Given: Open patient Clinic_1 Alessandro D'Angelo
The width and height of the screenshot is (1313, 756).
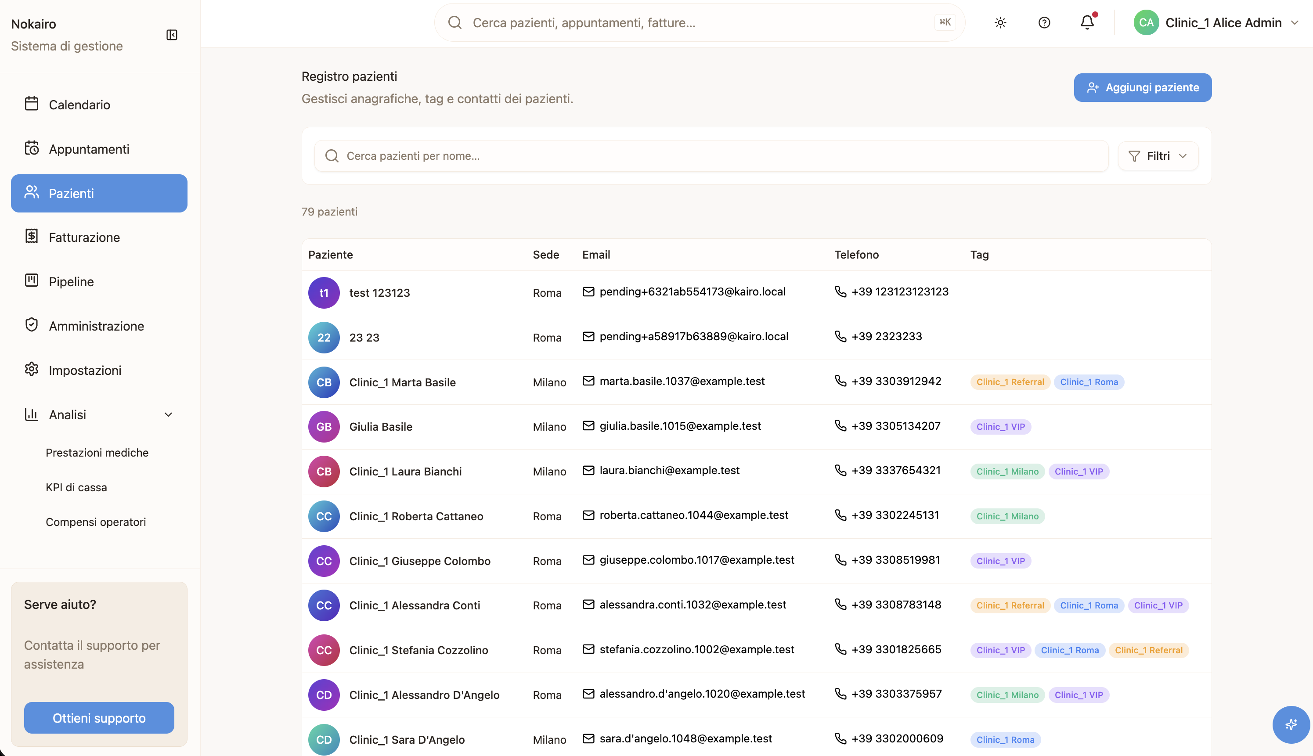Looking at the screenshot, I should click(x=424, y=695).
